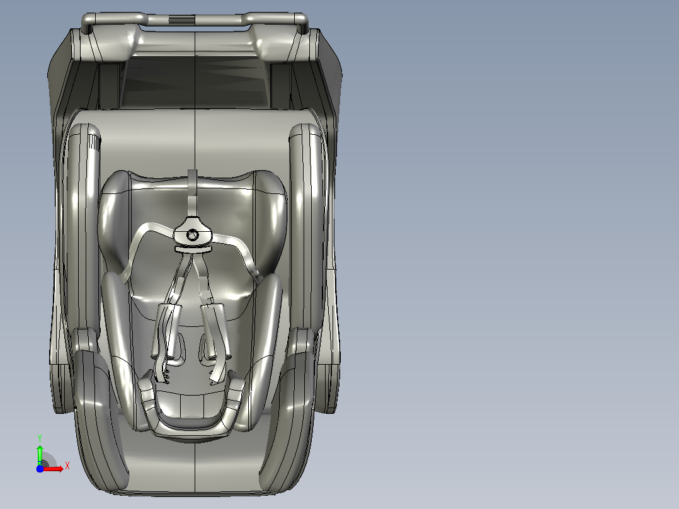Image resolution: width=679 pixels, height=509 pixels.
Task: Select the grooved grip on top handle bar
Action: coord(181,20)
